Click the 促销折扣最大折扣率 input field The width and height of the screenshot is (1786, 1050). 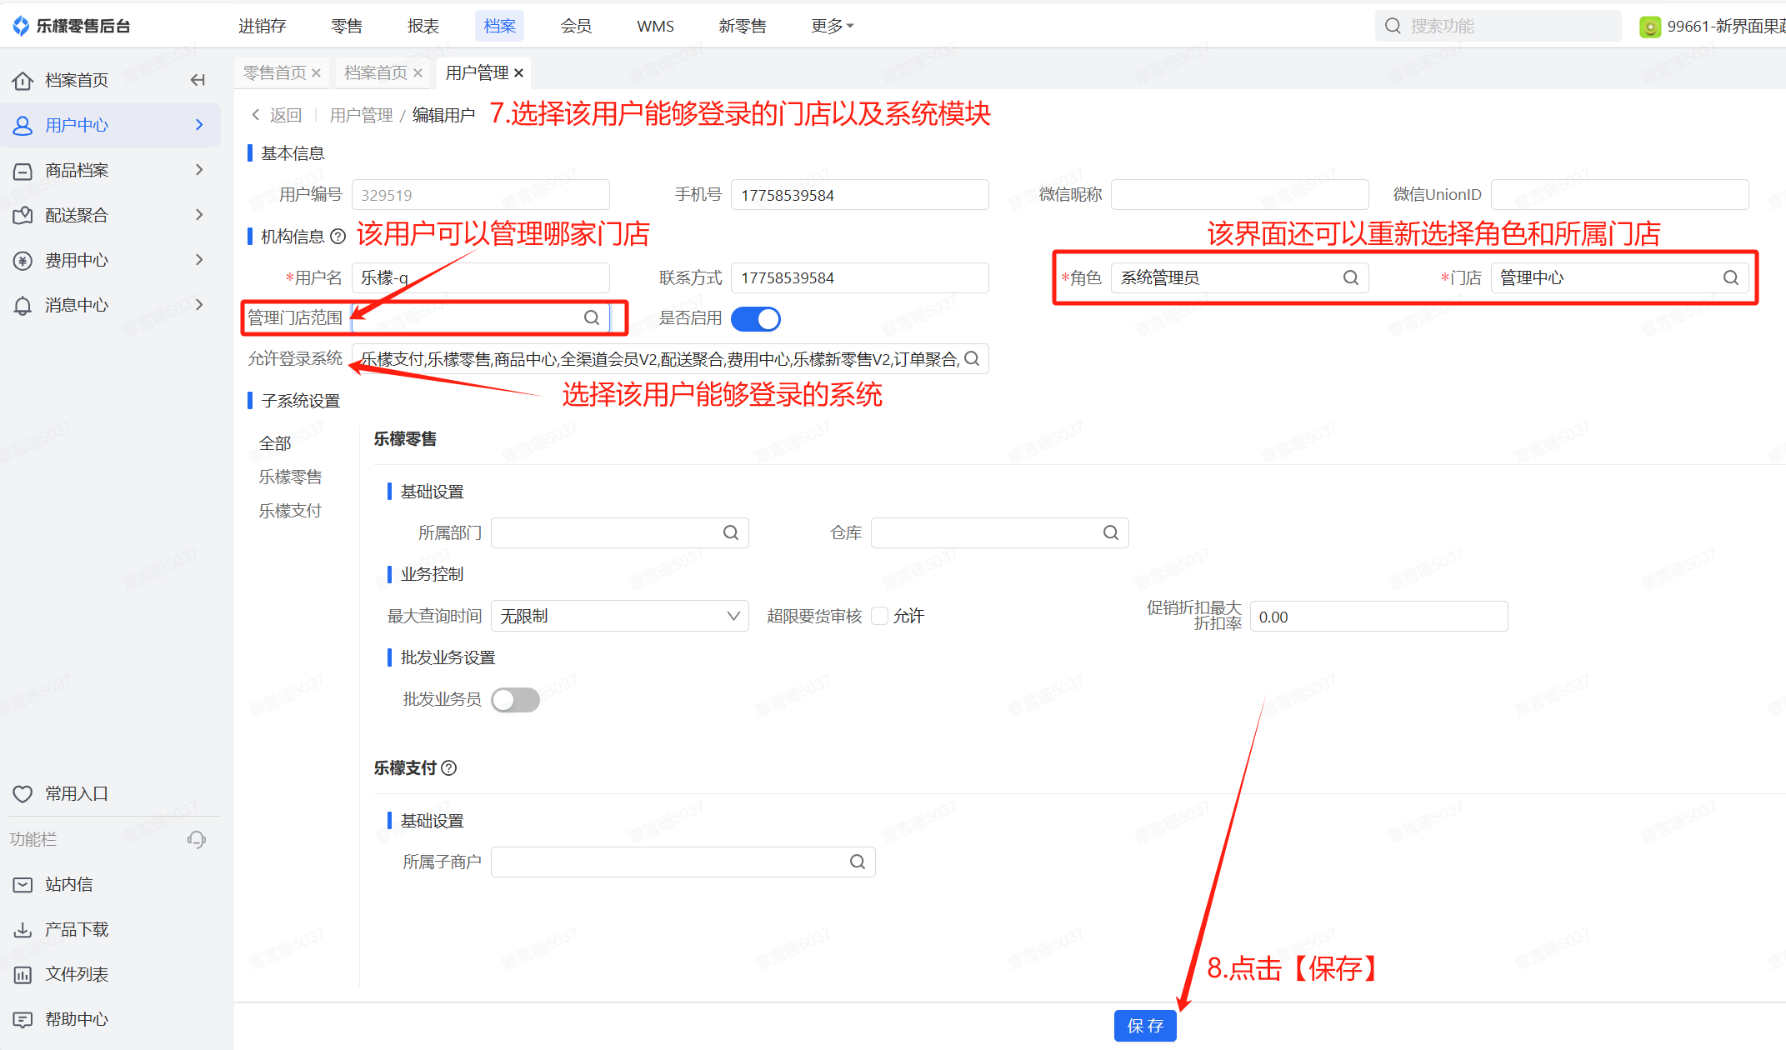point(1378,617)
